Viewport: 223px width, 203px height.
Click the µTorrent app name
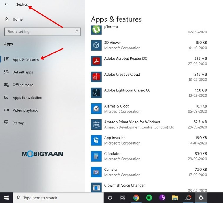[x=111, y=27]
